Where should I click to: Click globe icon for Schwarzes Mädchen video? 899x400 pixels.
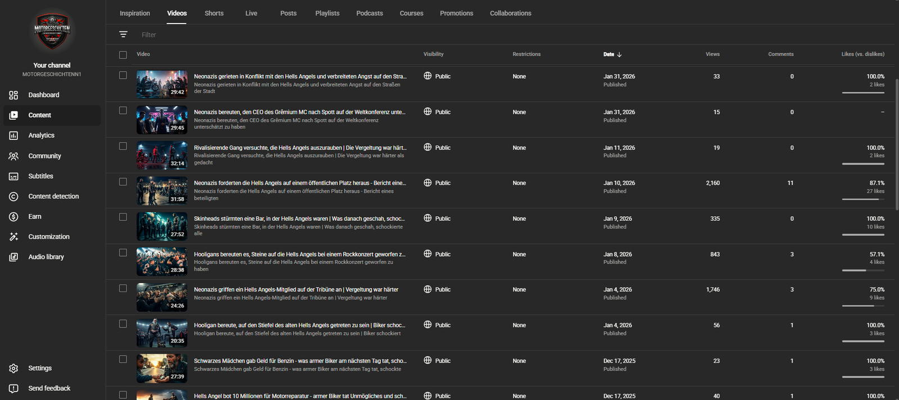pyautogui.click(x=428, y=360)
